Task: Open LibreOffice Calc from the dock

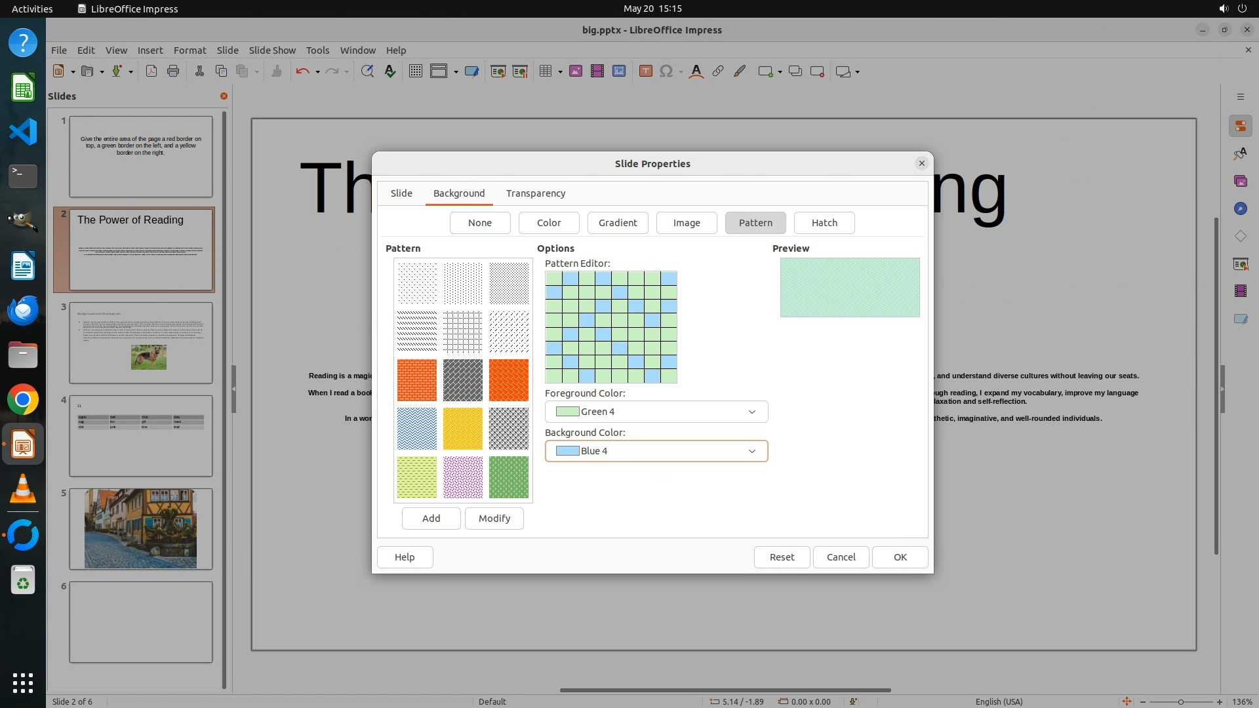Action: [23, 88]
